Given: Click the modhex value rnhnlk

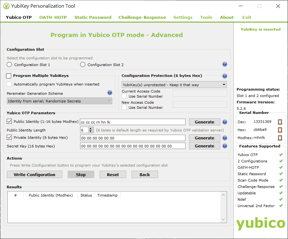Looking at the screenshot, I should tap(259, 138).
